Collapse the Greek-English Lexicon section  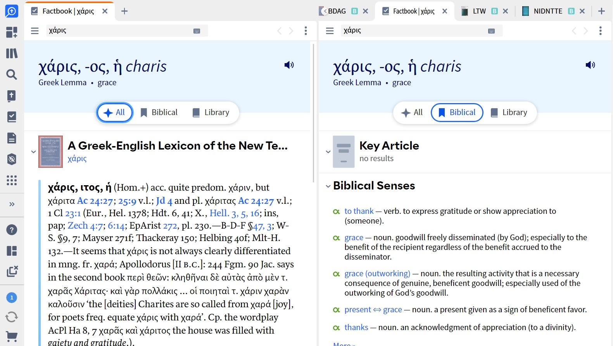tap(33, 152)
